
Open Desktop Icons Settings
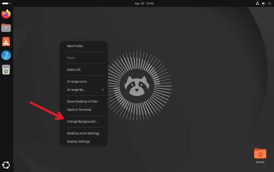[83, 133]
